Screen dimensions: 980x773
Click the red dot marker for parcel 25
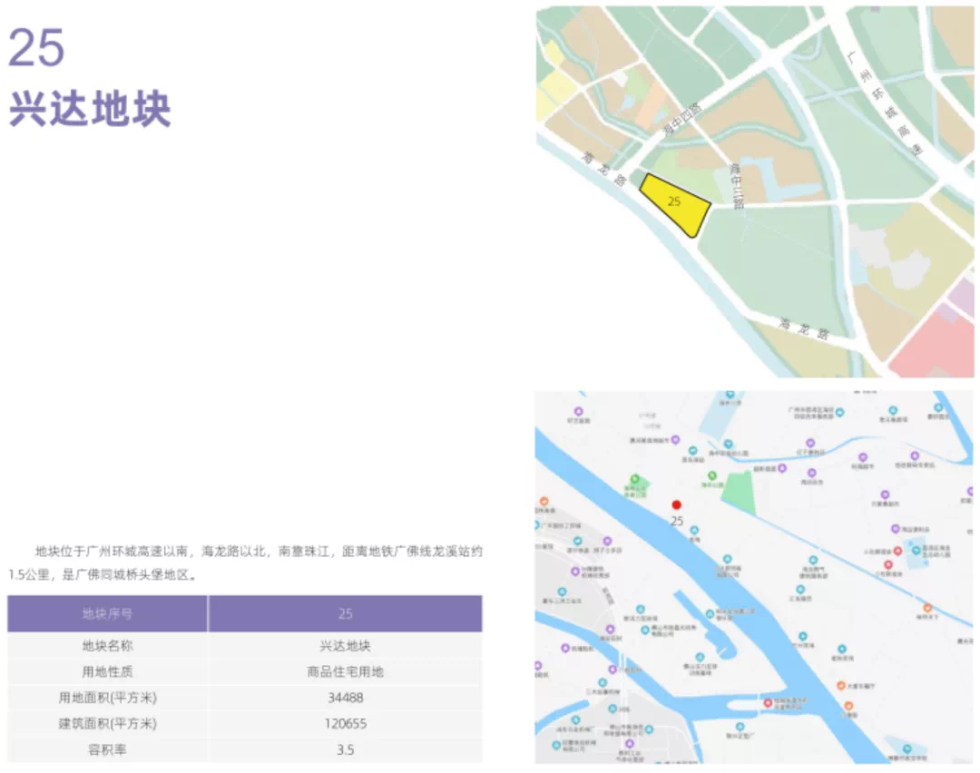(676, 504)
